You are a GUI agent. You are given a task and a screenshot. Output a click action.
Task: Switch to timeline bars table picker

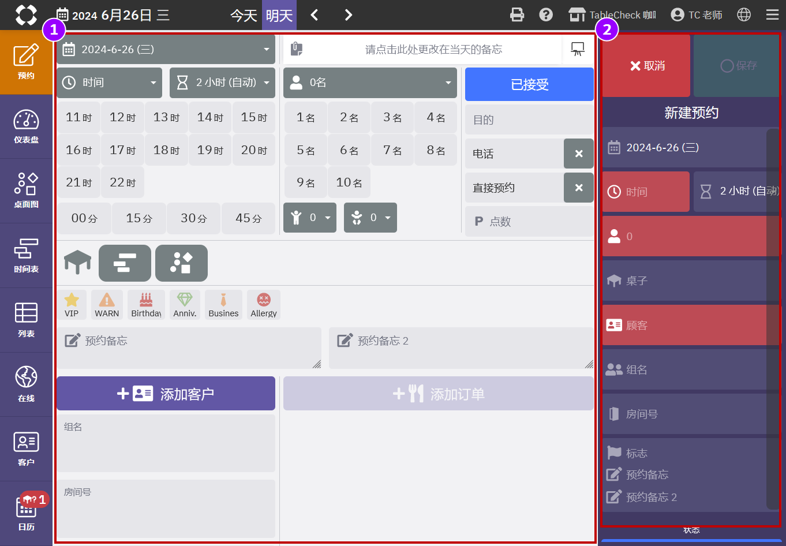125,263
